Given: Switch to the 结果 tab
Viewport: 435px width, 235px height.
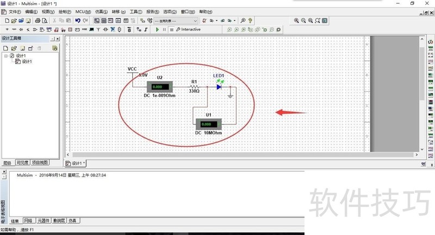Looking at the screenshot, I should (15, 221).
